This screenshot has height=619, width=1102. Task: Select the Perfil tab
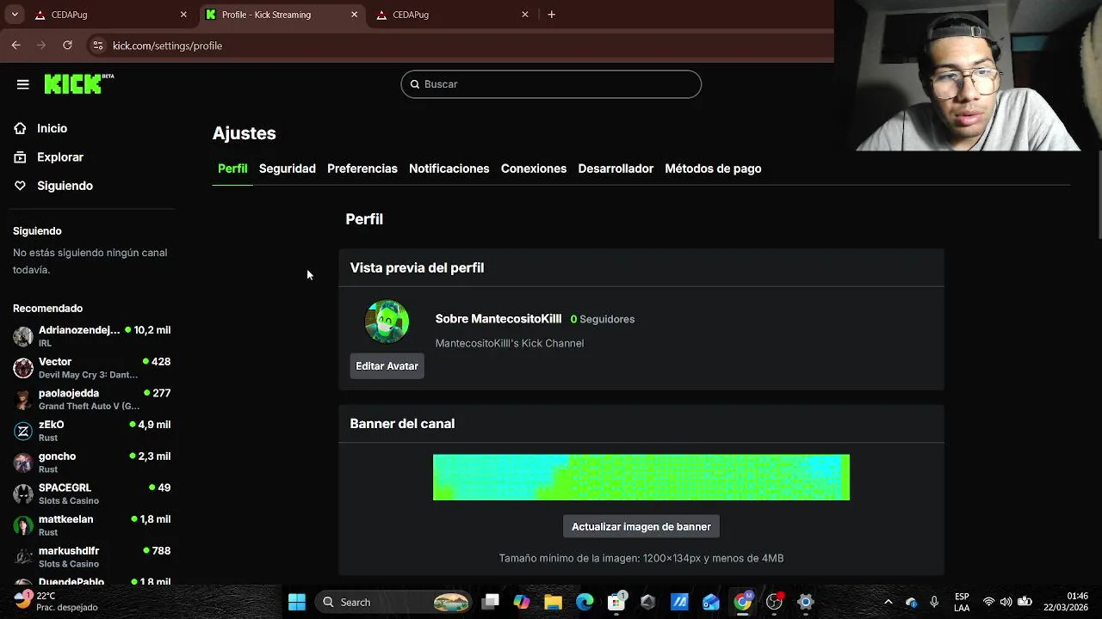point(232,169)
